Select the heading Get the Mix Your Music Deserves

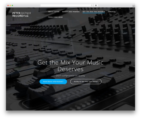click(x=70, y=66)
